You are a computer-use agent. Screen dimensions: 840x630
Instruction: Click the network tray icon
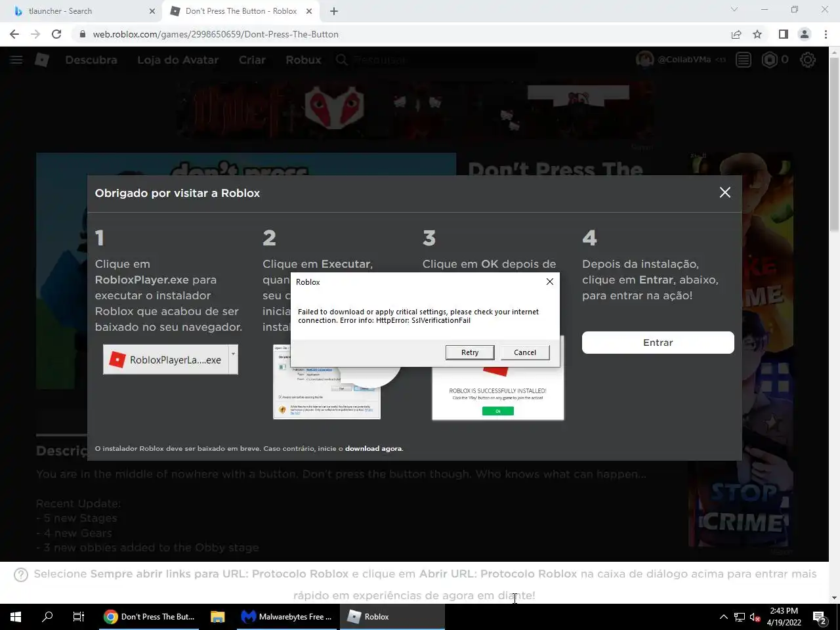point(740,617)
